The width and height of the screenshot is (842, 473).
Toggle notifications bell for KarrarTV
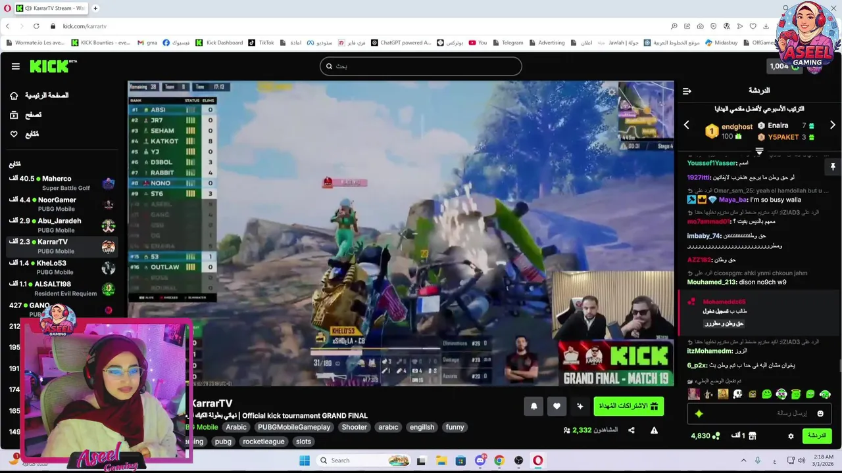(533, 406)
